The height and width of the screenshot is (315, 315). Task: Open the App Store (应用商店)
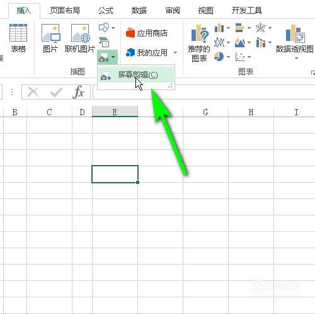coord(147,33)
